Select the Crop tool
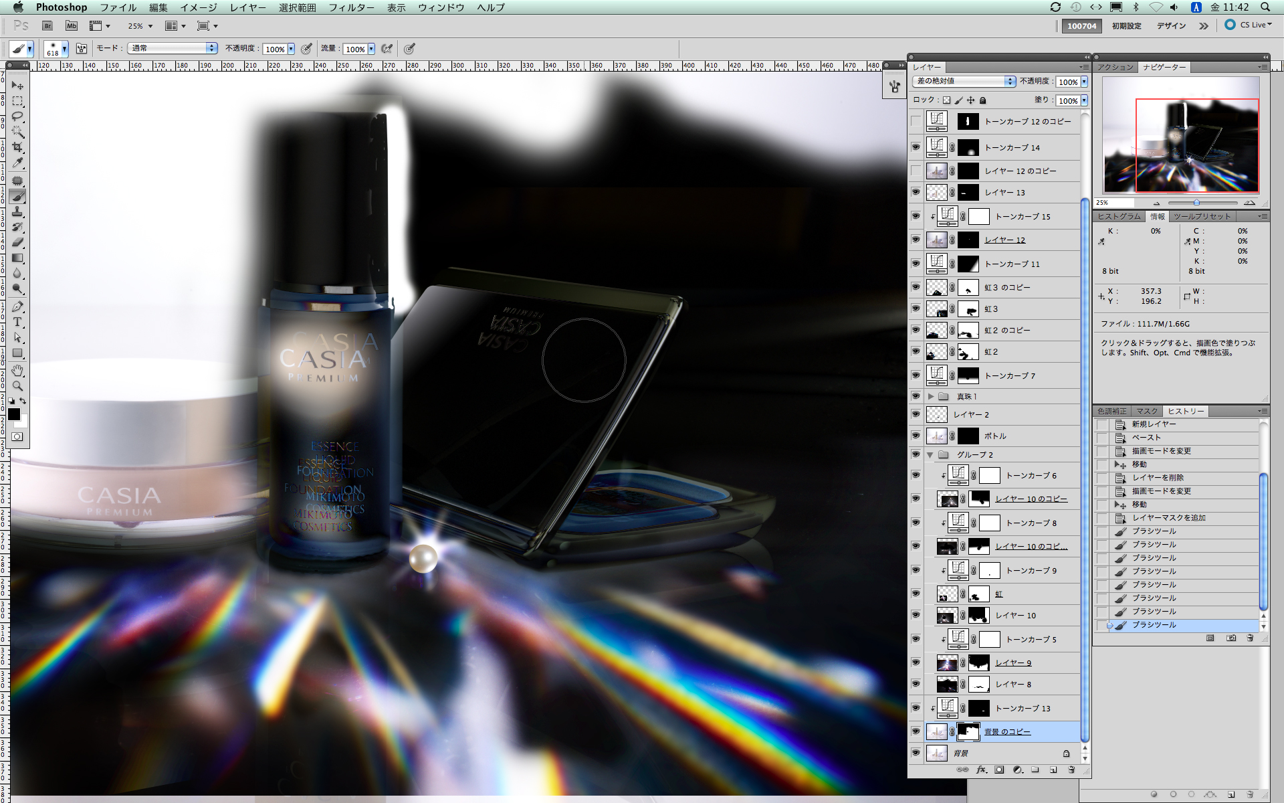This screenshot has height=803, width=1284. 17,147
